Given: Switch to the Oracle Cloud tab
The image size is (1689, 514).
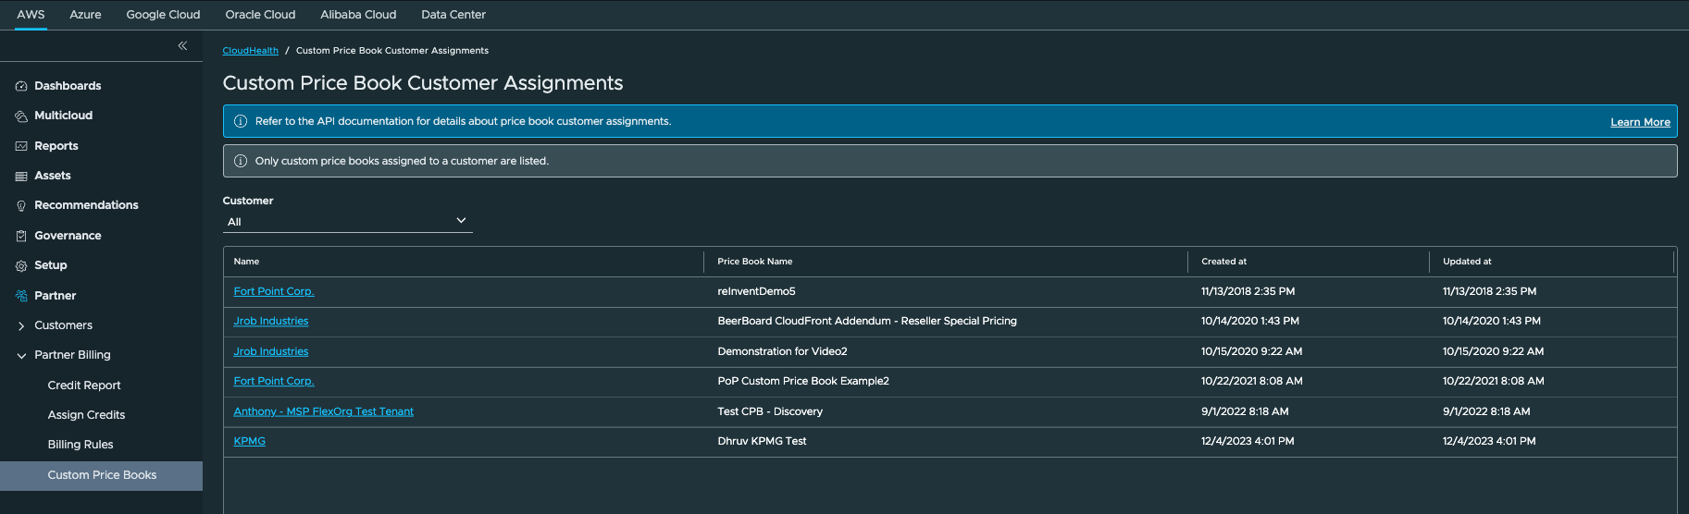Looking at the screenshot, I should click(x=260, y=15).
